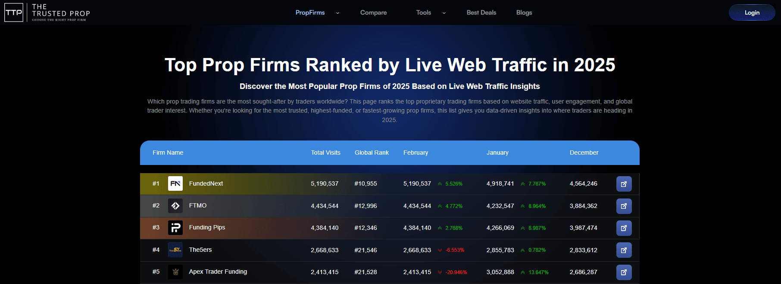Click the Total Visits column header
The height and width of the screenshot is (284, 781).
coord(326,153)
